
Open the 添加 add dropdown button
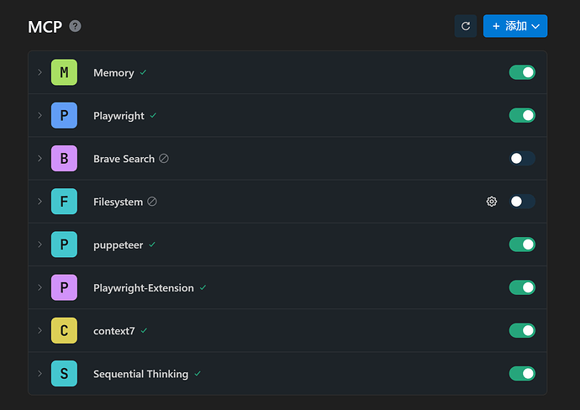click(515, 26)
